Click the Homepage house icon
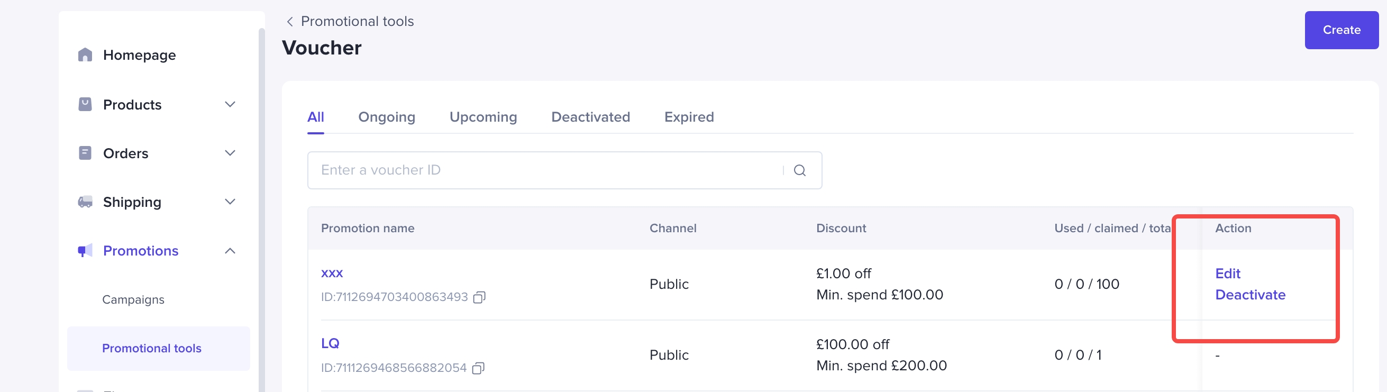1387x392 pixels. [x=85, y=55]
